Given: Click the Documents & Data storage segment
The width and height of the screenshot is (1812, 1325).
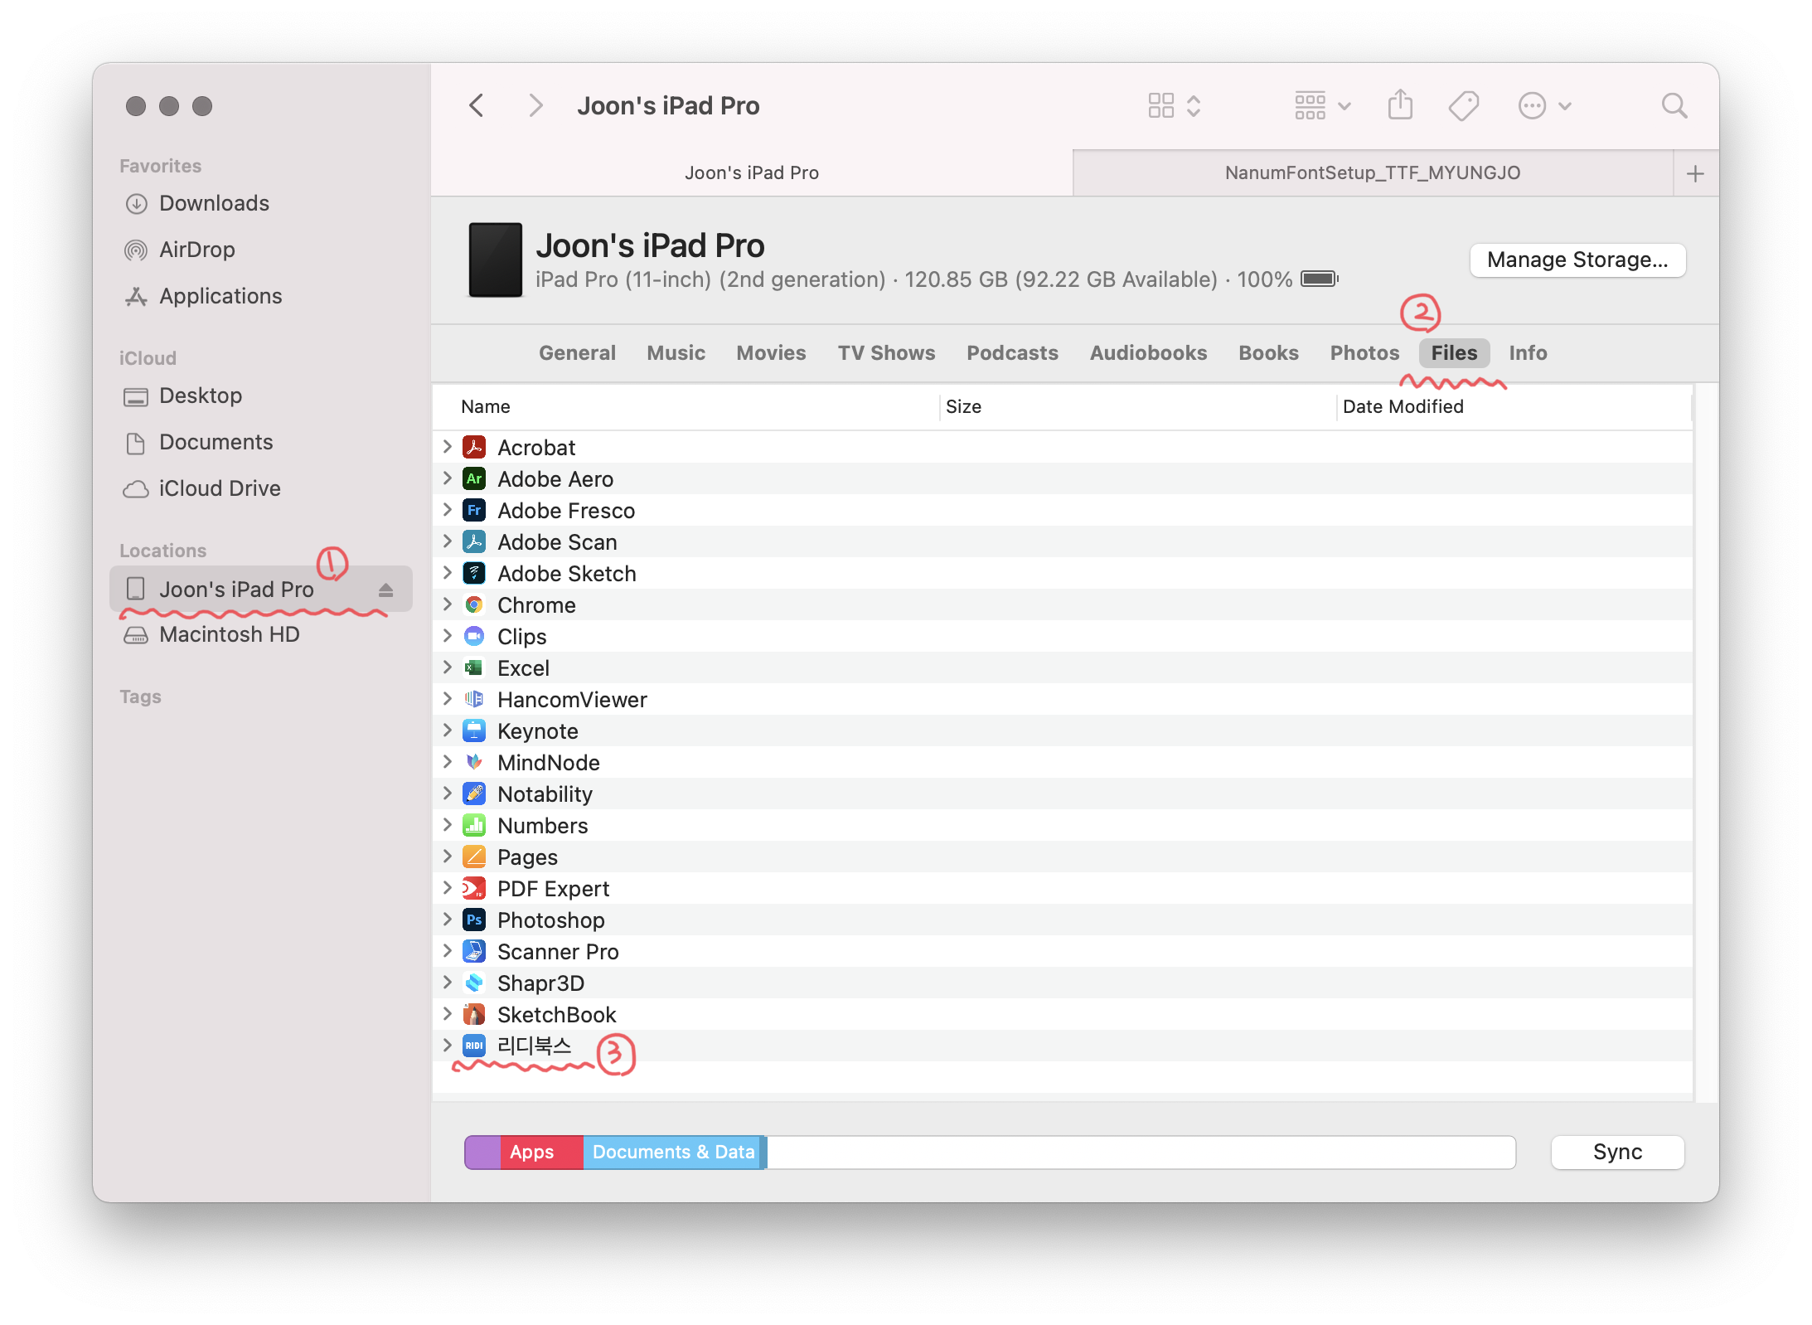Looking at the screenshot, I should click(x=673, y=1152).
